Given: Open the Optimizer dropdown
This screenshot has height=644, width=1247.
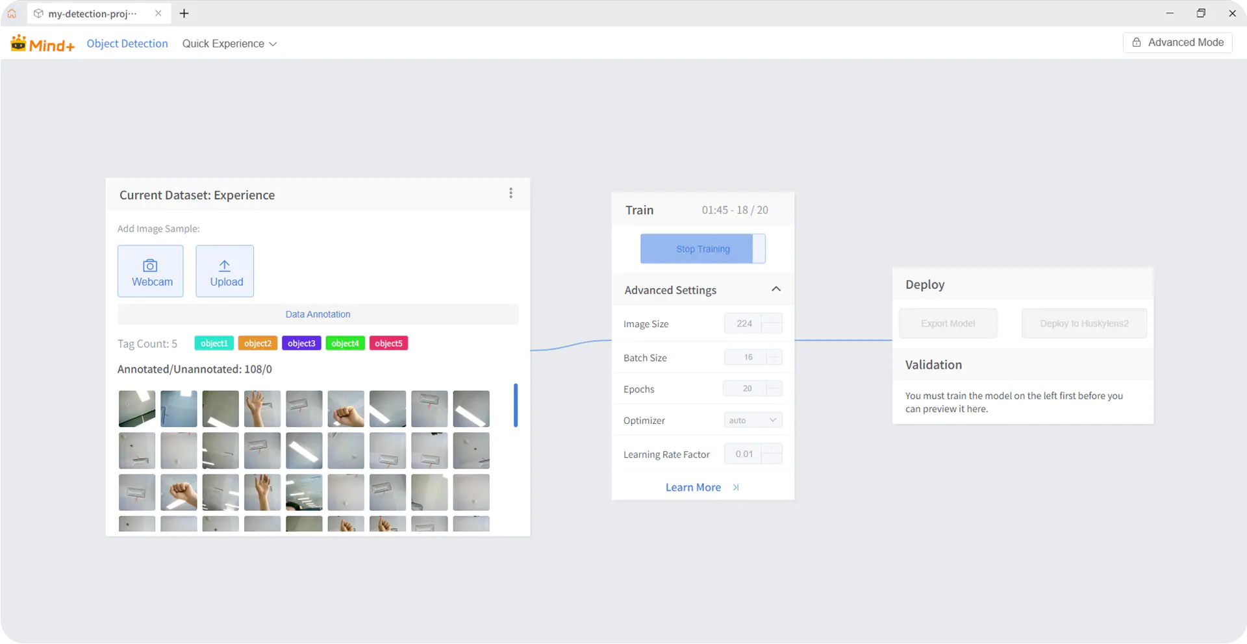Looking at the screenshot, I should 753,421.
